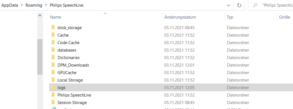This screenshot has width=293, height=109.
Task: Click the search magnifier icon
Action: [x=255, y=5]
